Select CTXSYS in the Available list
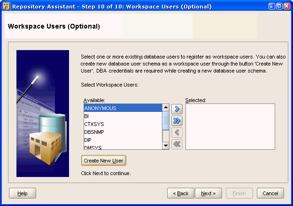The height and width of the screenshot is (206, 293). (x=122, y=124)
